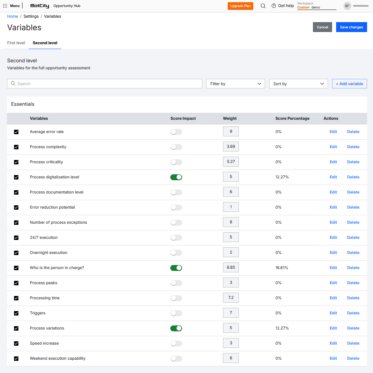This screenshot has width=373, height=373.
Task: Click the search magnifier icon in header
Action: click(263, 6)
